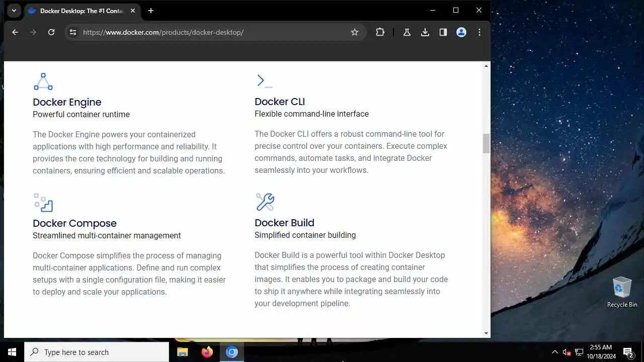View site information icon in address bar
The height and width of the screenshot is (362, 644).
[73, 32]
